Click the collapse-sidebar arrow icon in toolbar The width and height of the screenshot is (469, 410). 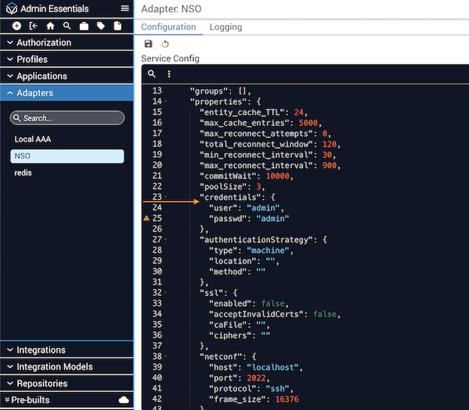pyautogui.click(x=33, y=26)
